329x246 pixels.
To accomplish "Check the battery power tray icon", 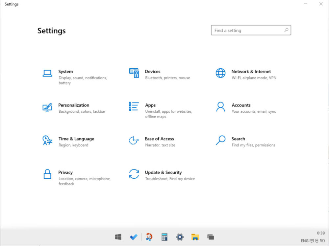I will click(x=322, y=241).
